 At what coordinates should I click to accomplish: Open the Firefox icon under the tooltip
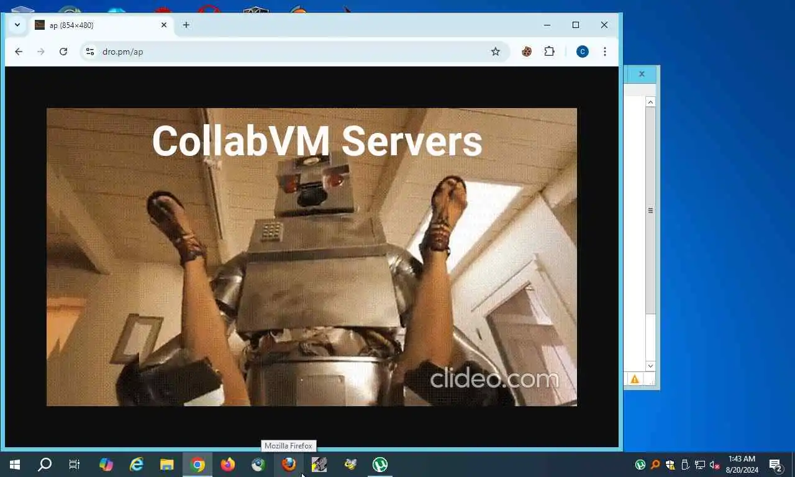point(289,465)
